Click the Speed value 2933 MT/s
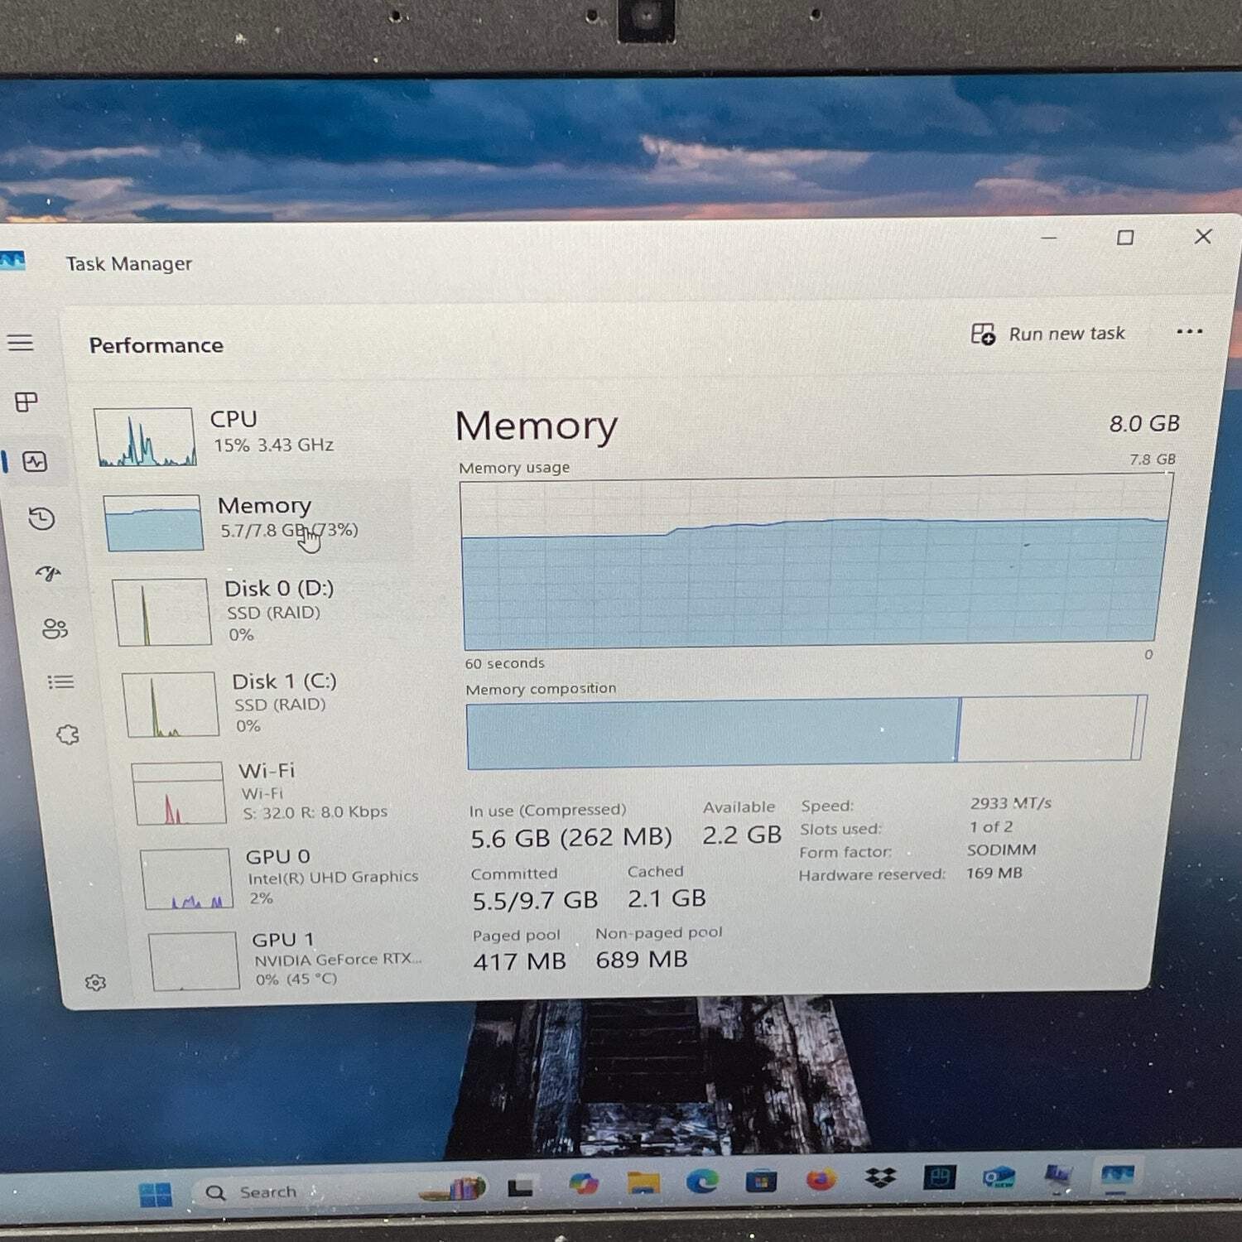 click(1010, 803)
